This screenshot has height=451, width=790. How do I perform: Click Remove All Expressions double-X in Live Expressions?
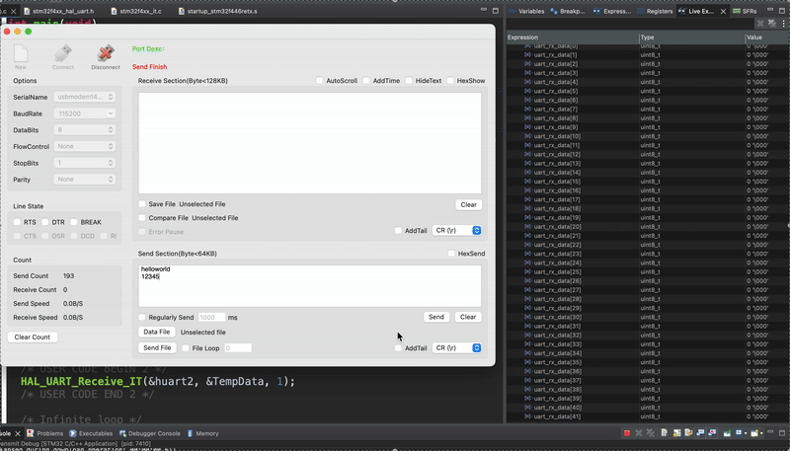pos(772,24)
